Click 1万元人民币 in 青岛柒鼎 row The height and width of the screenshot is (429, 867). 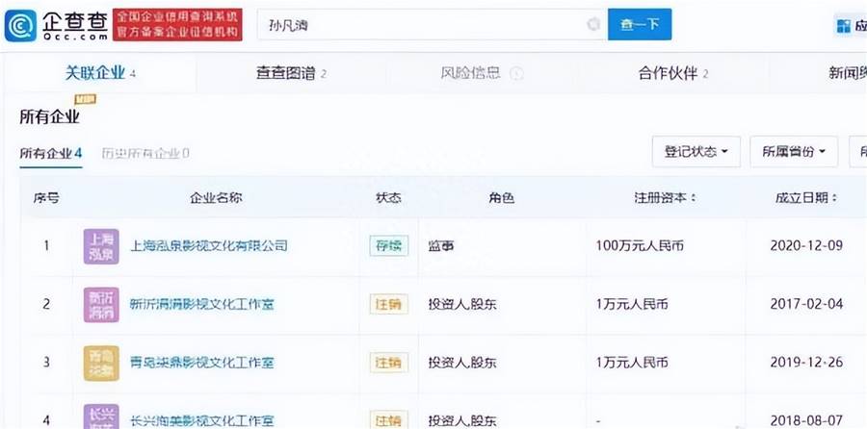[x=632, y=363]
